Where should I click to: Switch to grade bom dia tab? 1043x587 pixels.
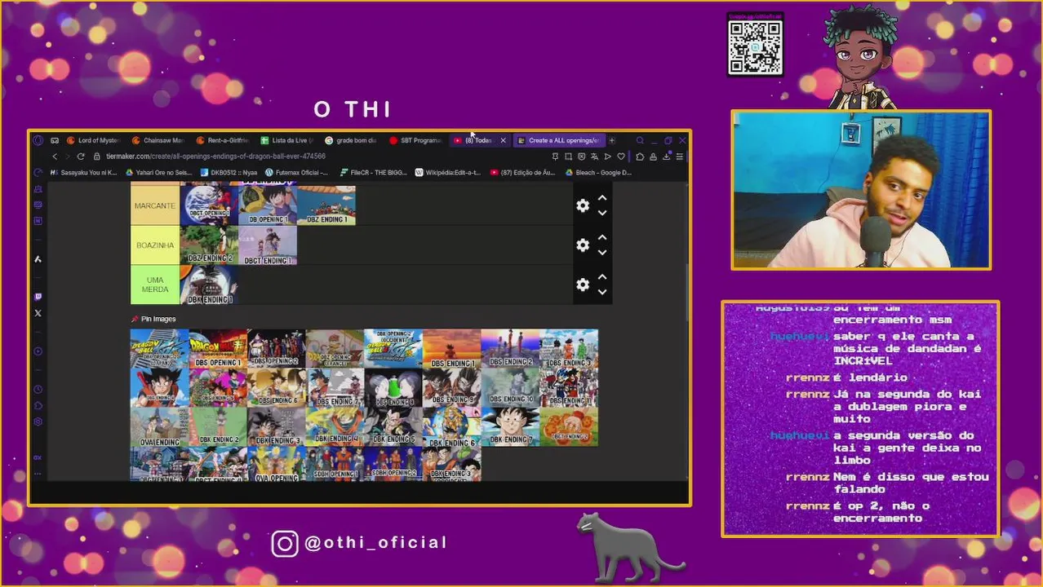click(x=351, y=140)
